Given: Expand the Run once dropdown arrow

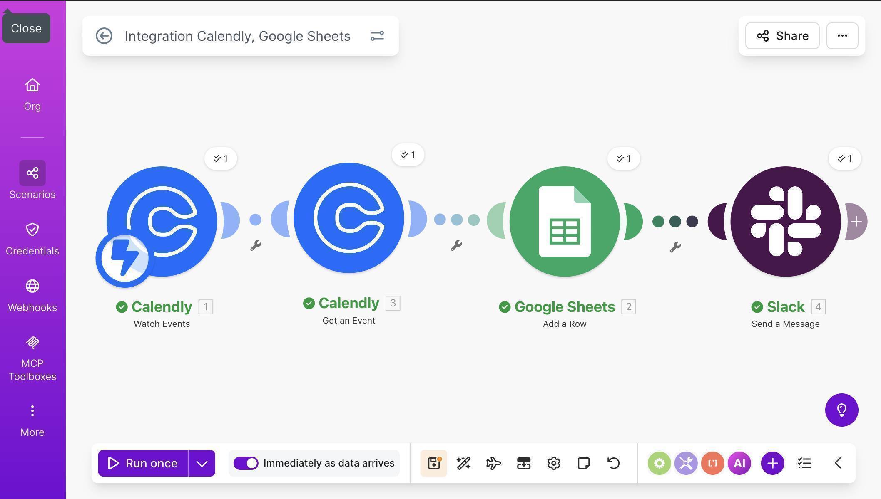Looking at the screenshot, I should pos(202,463).
